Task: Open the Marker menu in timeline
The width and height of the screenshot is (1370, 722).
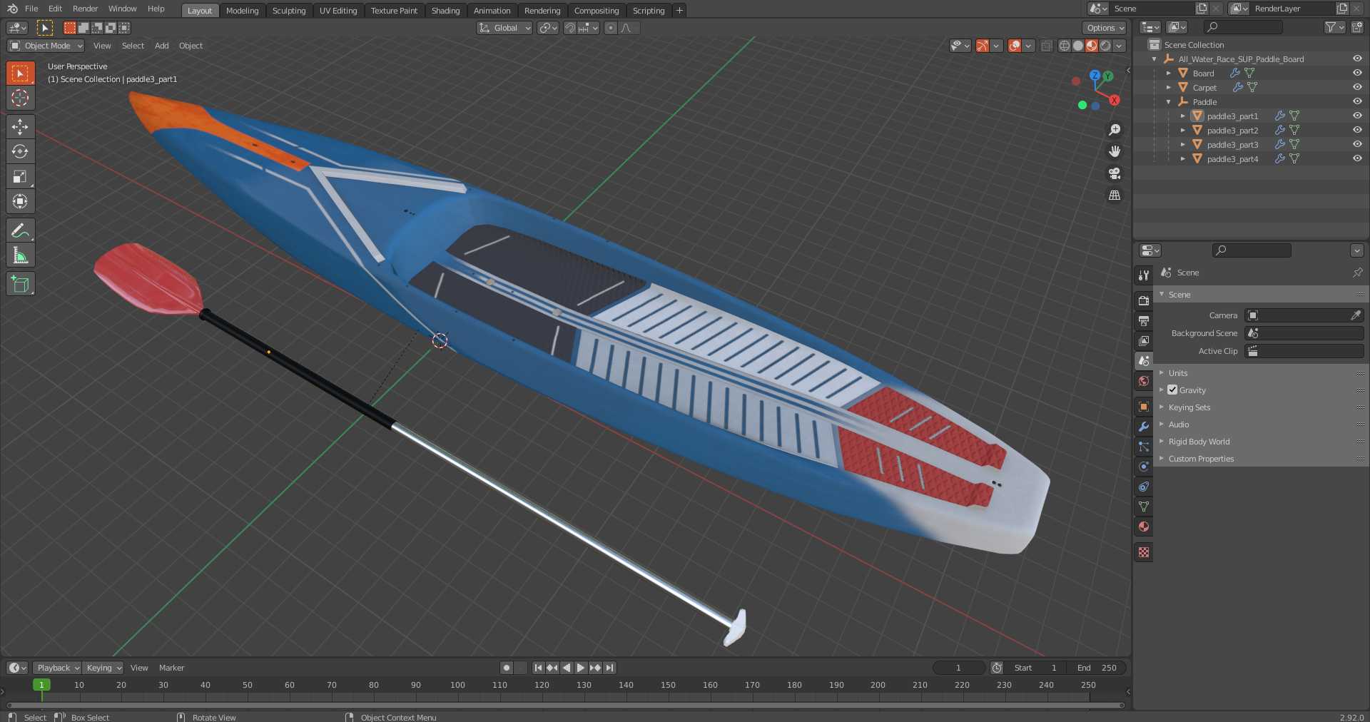Action: [x=171, y=668]
